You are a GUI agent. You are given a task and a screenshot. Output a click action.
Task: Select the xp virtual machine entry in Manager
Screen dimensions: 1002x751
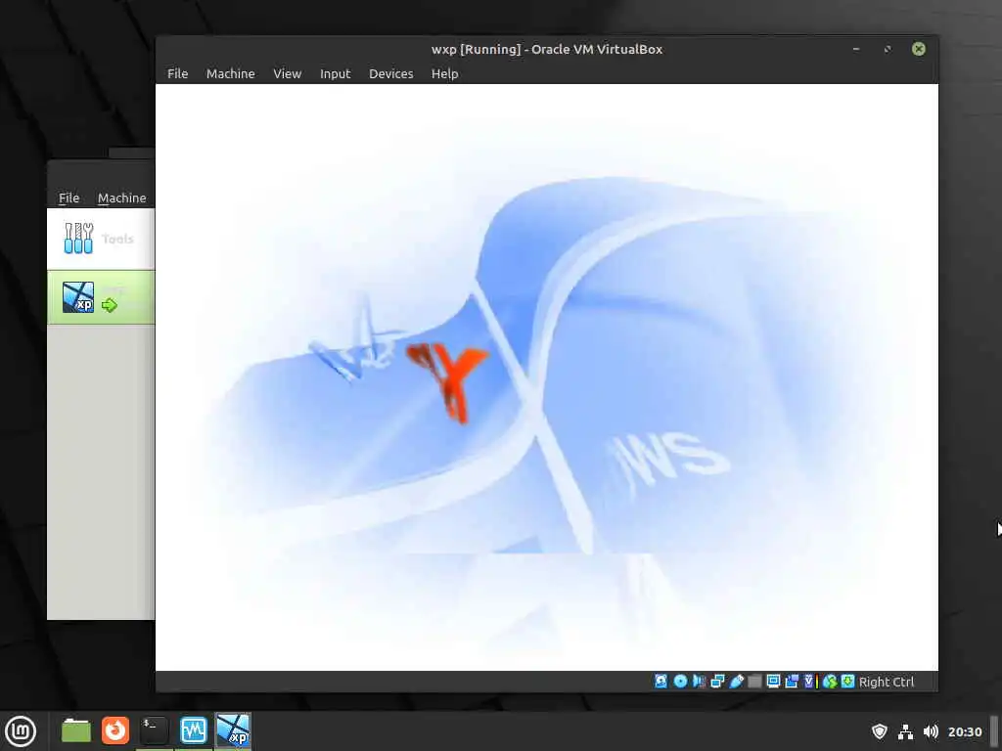point(101,297)
